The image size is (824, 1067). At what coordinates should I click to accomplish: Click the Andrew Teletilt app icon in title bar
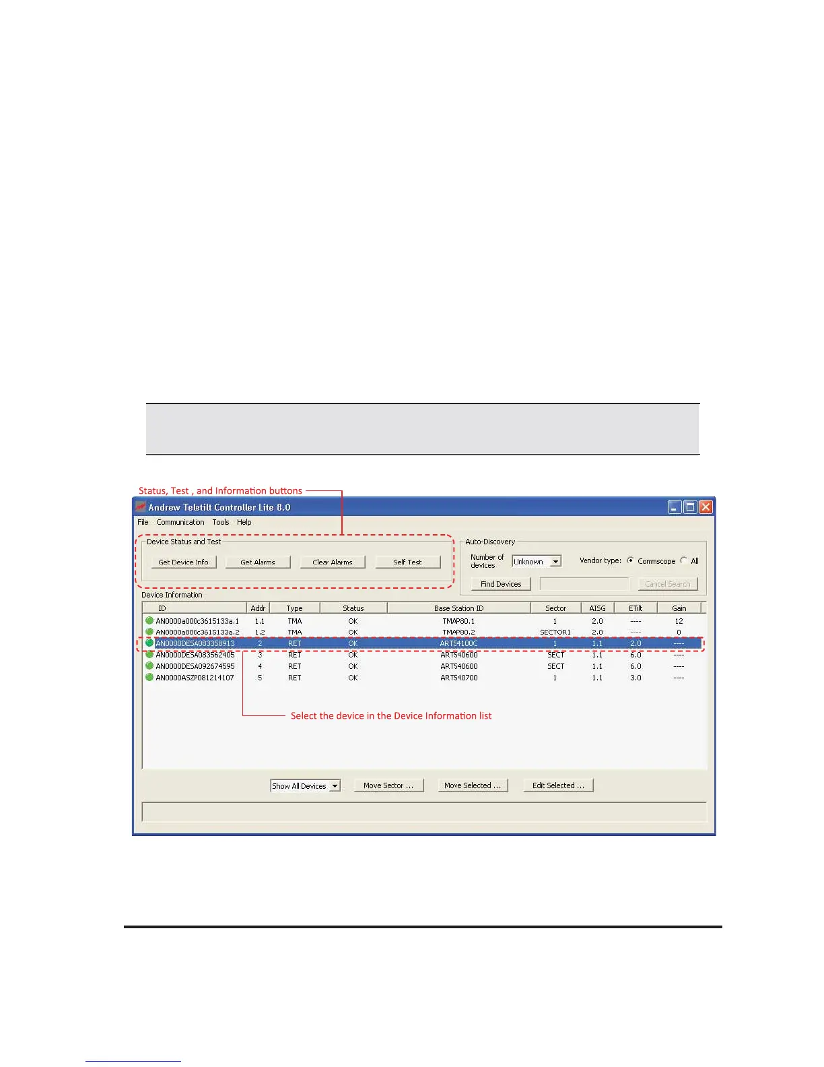click(141, 507)
